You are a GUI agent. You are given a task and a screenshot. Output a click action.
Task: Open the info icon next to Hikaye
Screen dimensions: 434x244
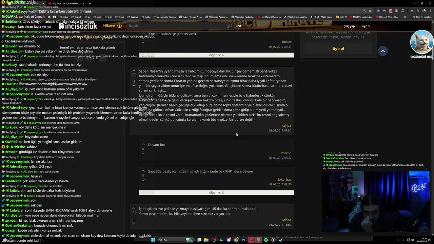coord(119,26)
